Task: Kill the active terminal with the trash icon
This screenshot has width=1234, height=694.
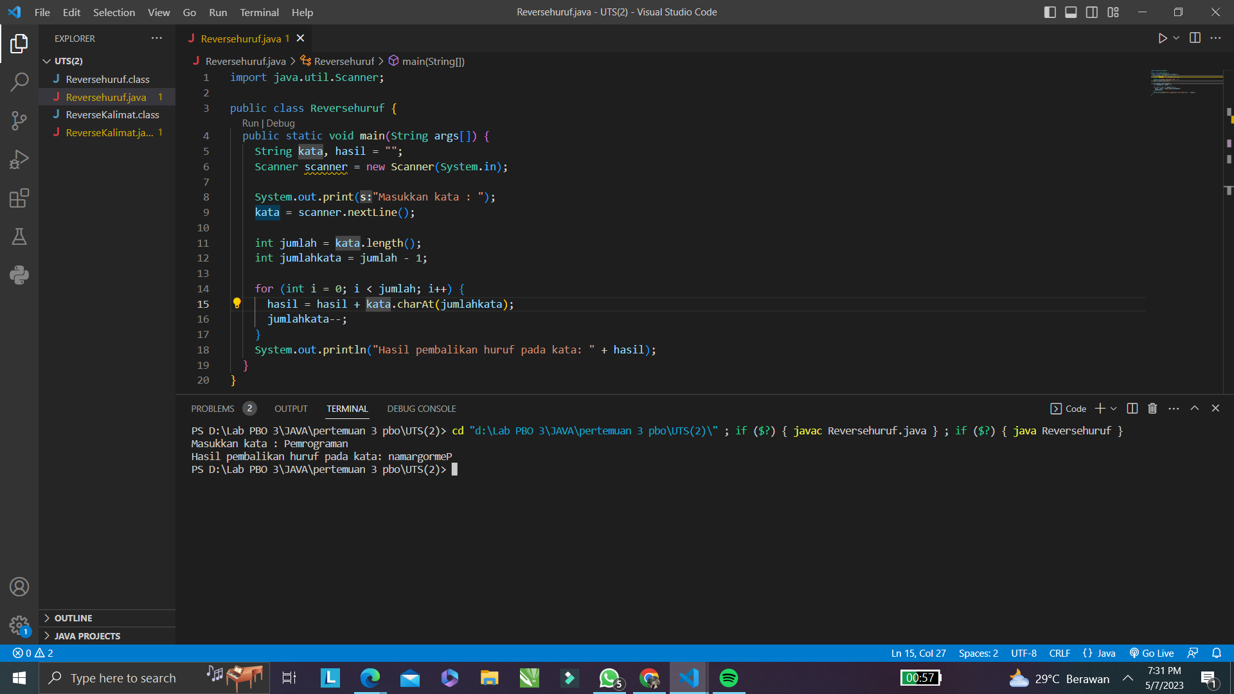Action: pyautogui.click(x=1152, y=408)
